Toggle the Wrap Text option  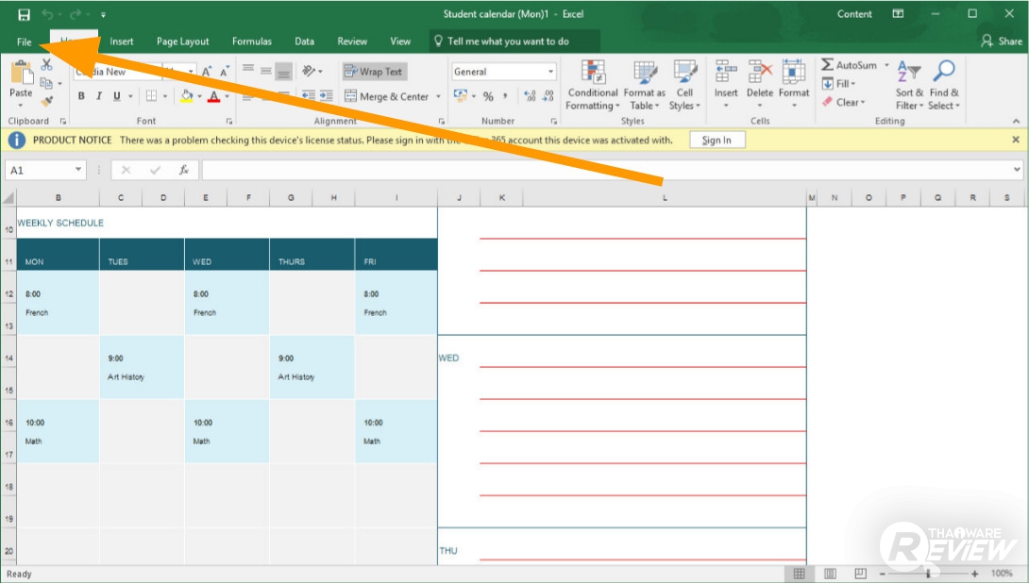(x=374, y=72)
